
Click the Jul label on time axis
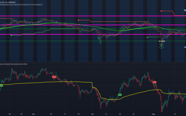point(92,114)
